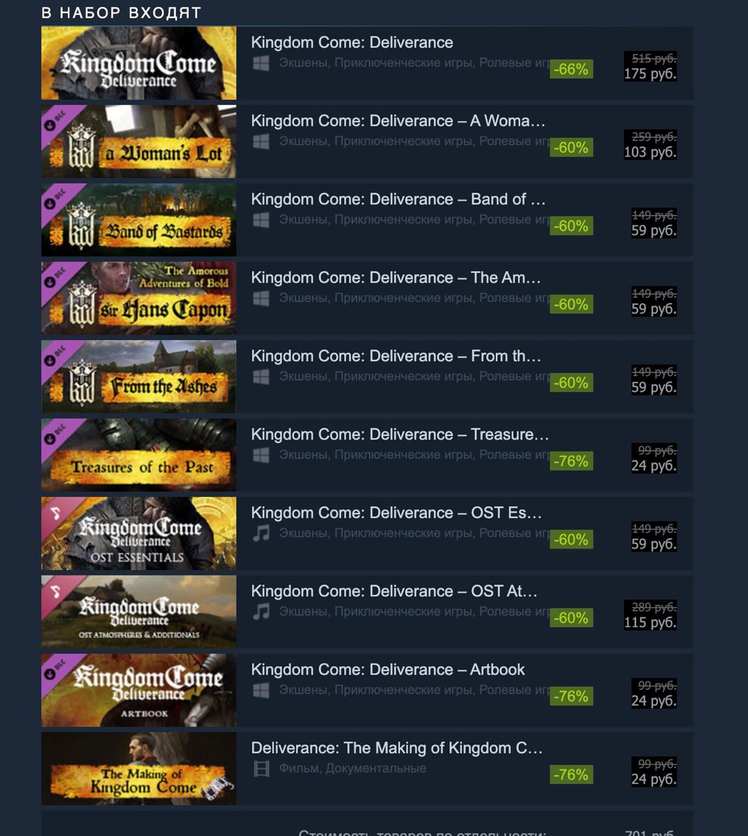Click -76% discount badge on Making of row
Image resolution: width=748 pixels, height=836 pixels.
(571, 775)
